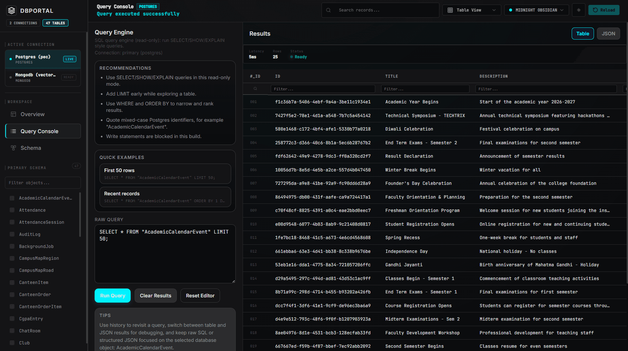
Task: Click the Clear Results button
Action: tap(156, 296)
